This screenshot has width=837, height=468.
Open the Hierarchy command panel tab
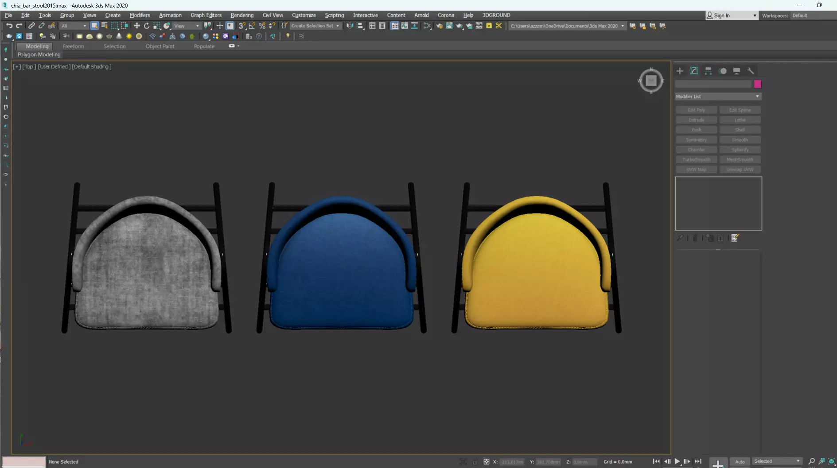[x=708, y=71]
